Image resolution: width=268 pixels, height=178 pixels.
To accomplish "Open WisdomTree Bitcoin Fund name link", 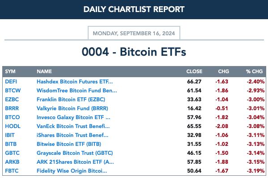I will (77, 91).
